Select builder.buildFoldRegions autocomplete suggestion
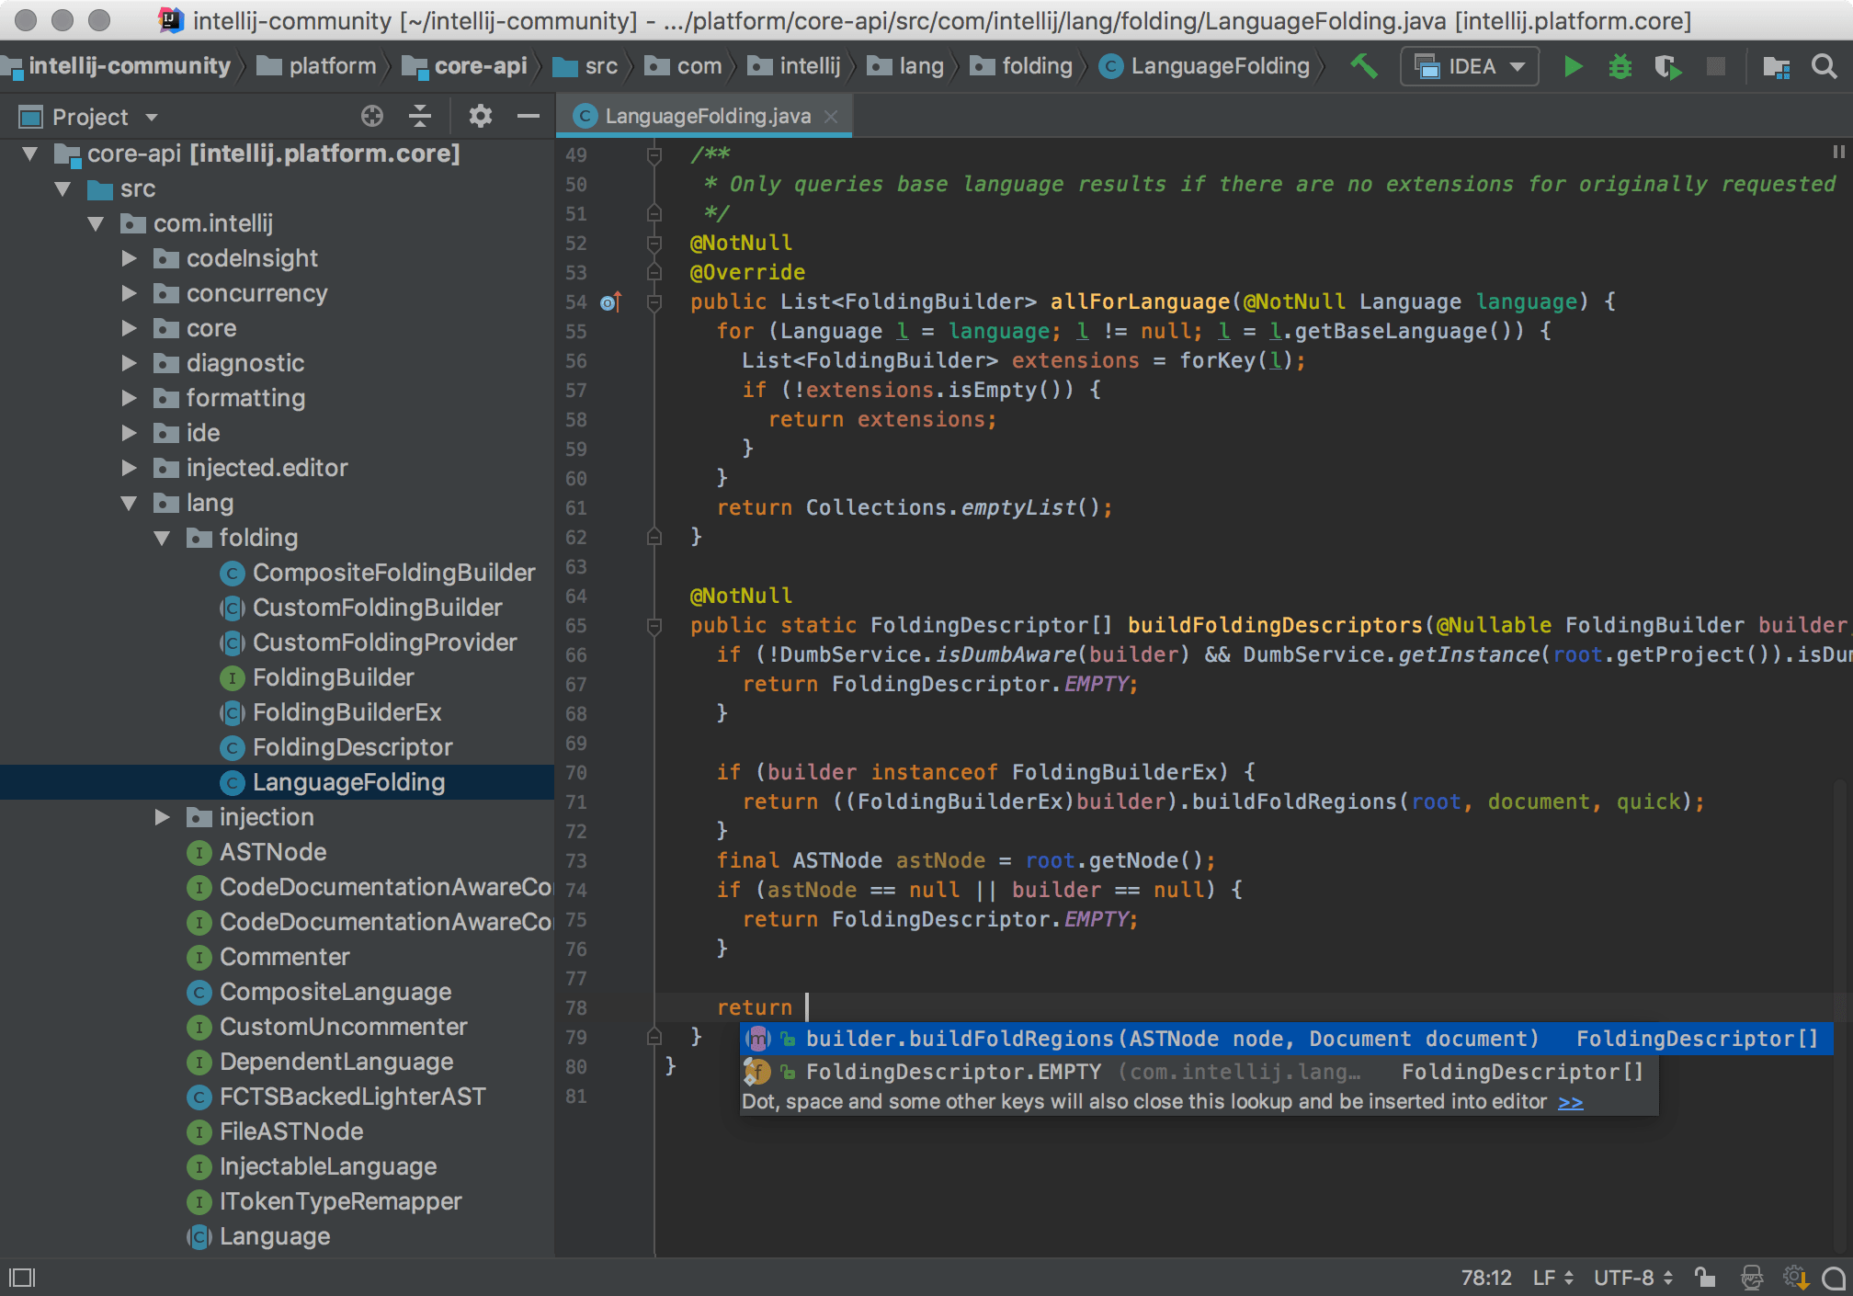Viewport: 1853px width, 1296px height. [1154, 1040]
